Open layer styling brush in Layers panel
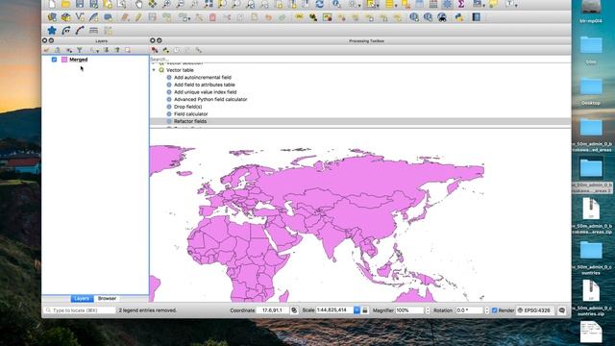 (46, 50)
